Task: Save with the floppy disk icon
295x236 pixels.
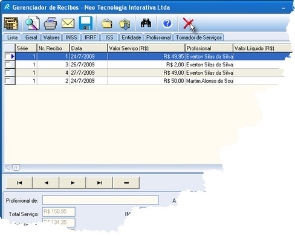Action: click(x=86, y=24)
